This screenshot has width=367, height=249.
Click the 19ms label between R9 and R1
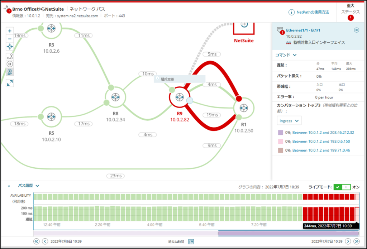pos(212,115)
